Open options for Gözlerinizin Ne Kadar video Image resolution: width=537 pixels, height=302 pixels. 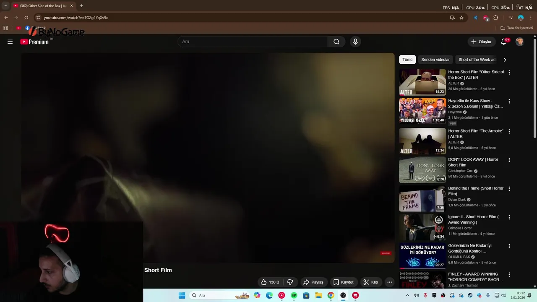[x=509, y=246]
